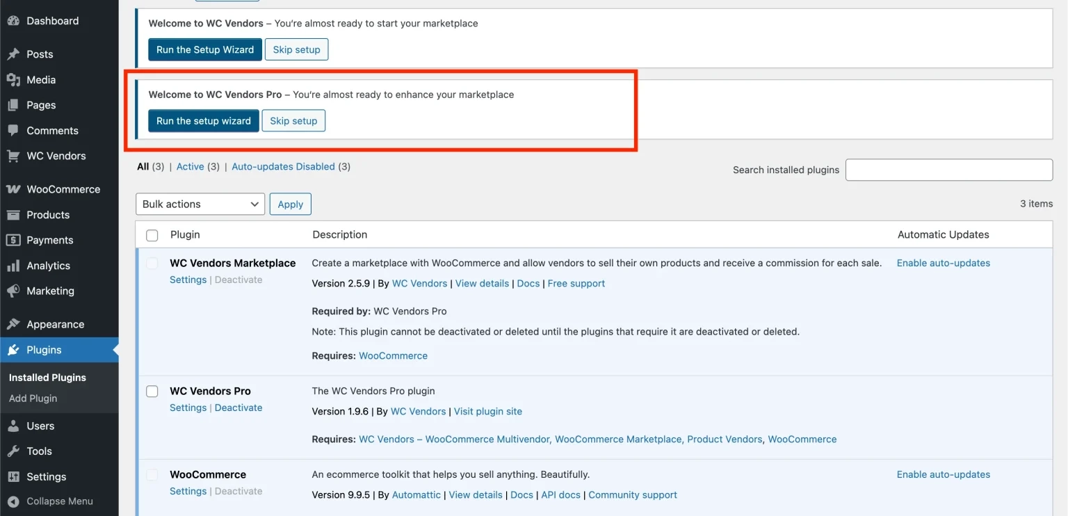
Task: Click the WC Vendors cart icon
Action: click(13, 156)
